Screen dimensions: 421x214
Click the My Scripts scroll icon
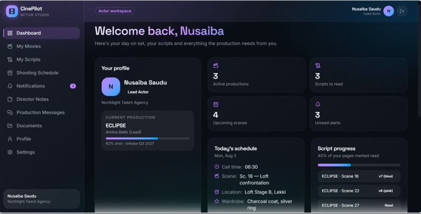click(10, 60)
